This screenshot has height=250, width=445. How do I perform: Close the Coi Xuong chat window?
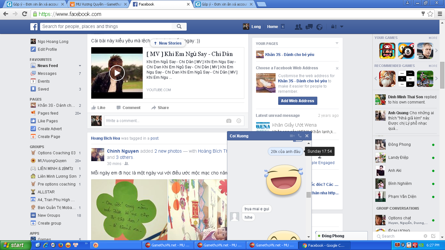[x=307, y=136]
